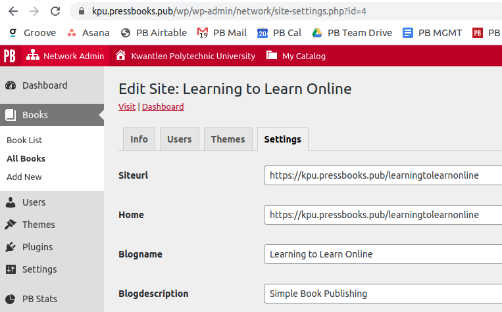Image resolution: width=502 pixels, height=312 pixels.
Task: Switch to the Users tab
Action: coord(179,139)
